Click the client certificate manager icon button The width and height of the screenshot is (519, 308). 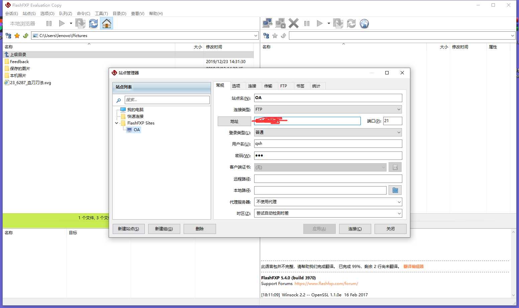[x=395, y=167]
